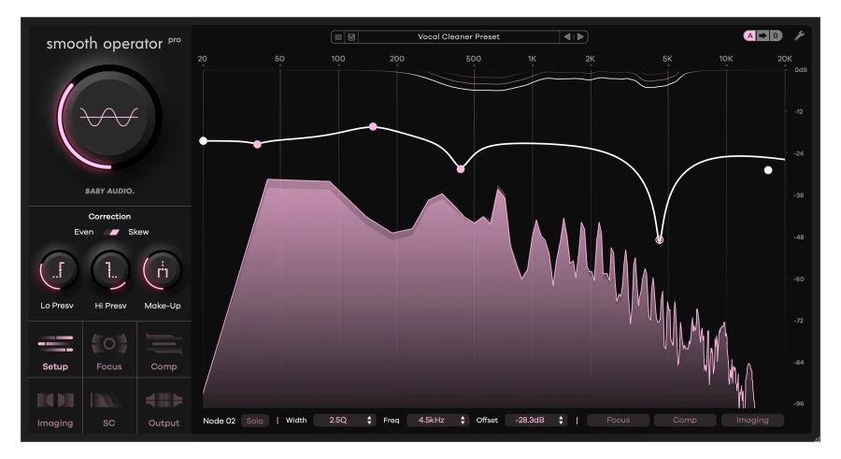Copy A to B with arrow button
This screenshot has width=841, height=459.
coord(763,36)
